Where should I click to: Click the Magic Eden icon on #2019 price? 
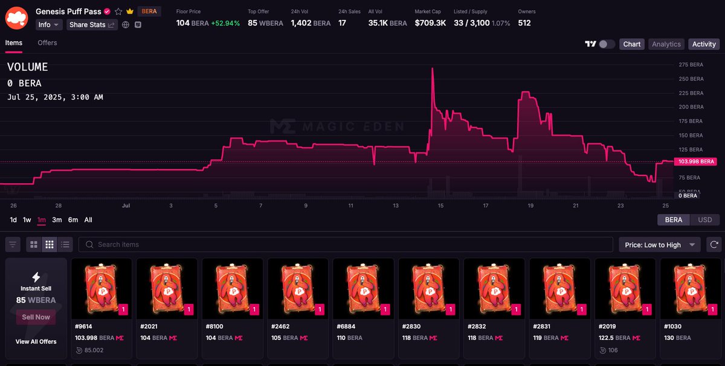[636, 338]
